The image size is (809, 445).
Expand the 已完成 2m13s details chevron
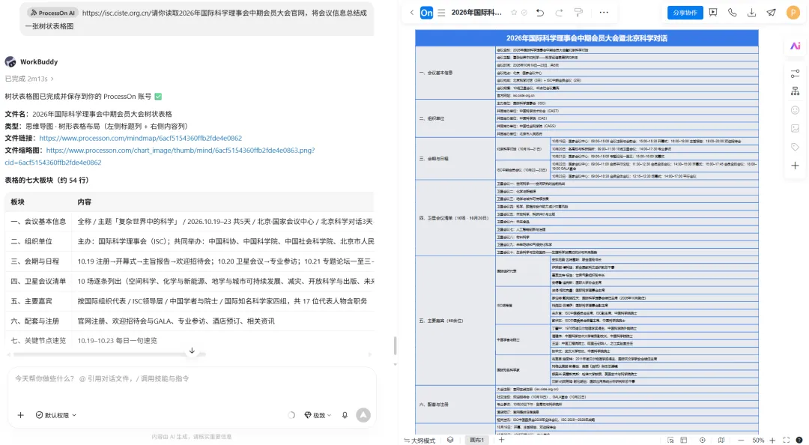tap(52, 79)
